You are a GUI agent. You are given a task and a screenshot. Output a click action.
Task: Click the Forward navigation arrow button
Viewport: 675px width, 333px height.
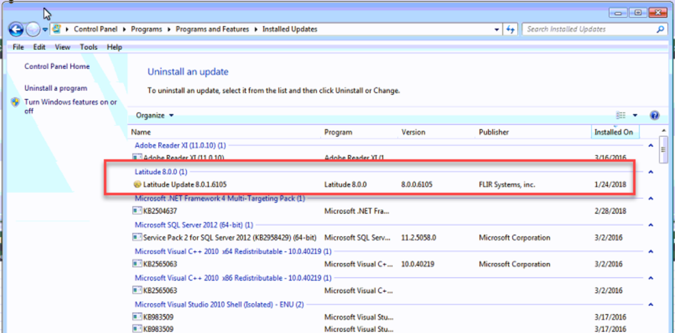click(32, 30)
